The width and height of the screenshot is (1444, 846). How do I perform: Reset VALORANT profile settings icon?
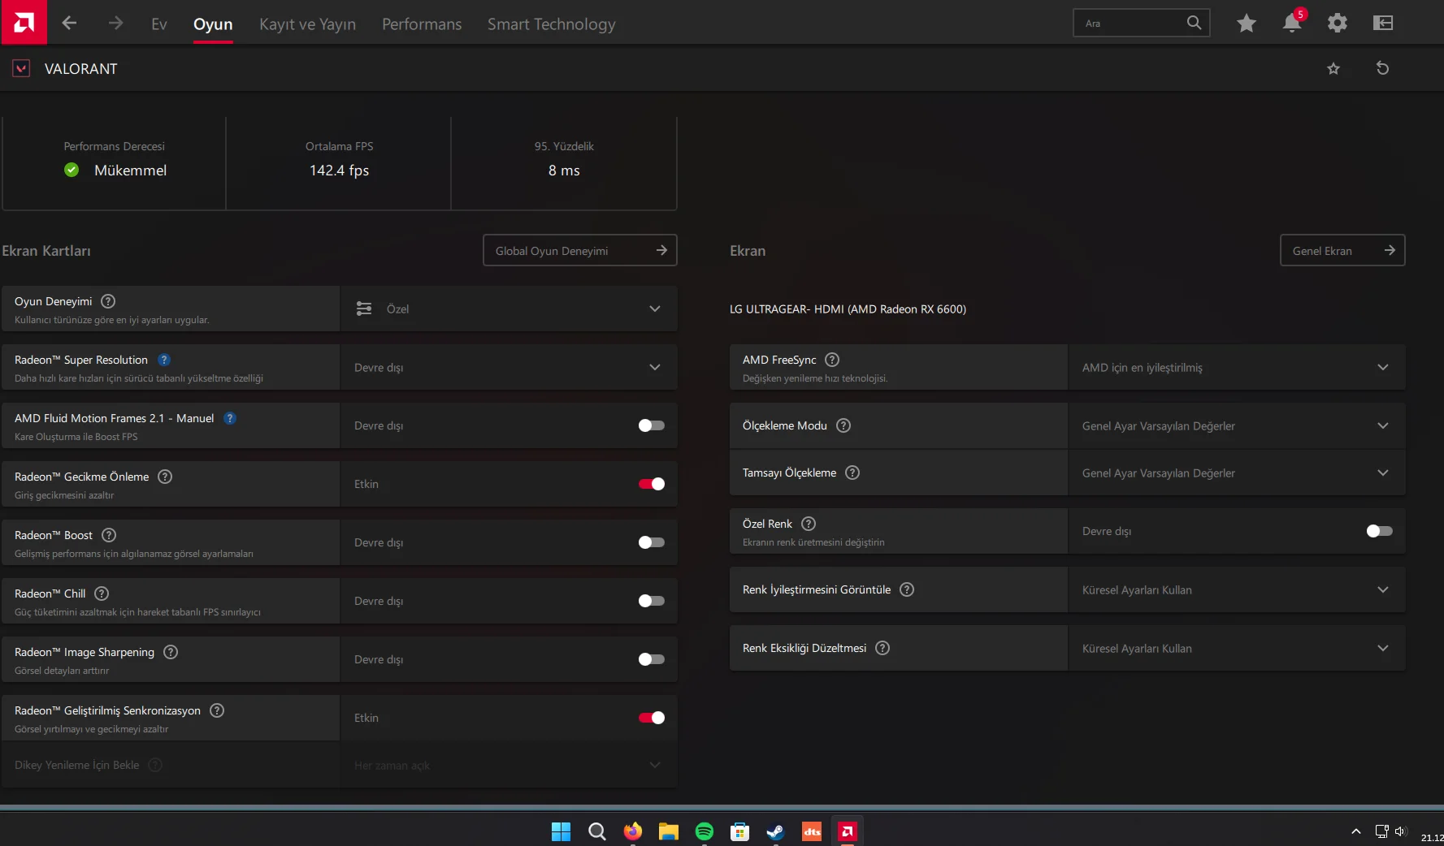pos(1382,68)
